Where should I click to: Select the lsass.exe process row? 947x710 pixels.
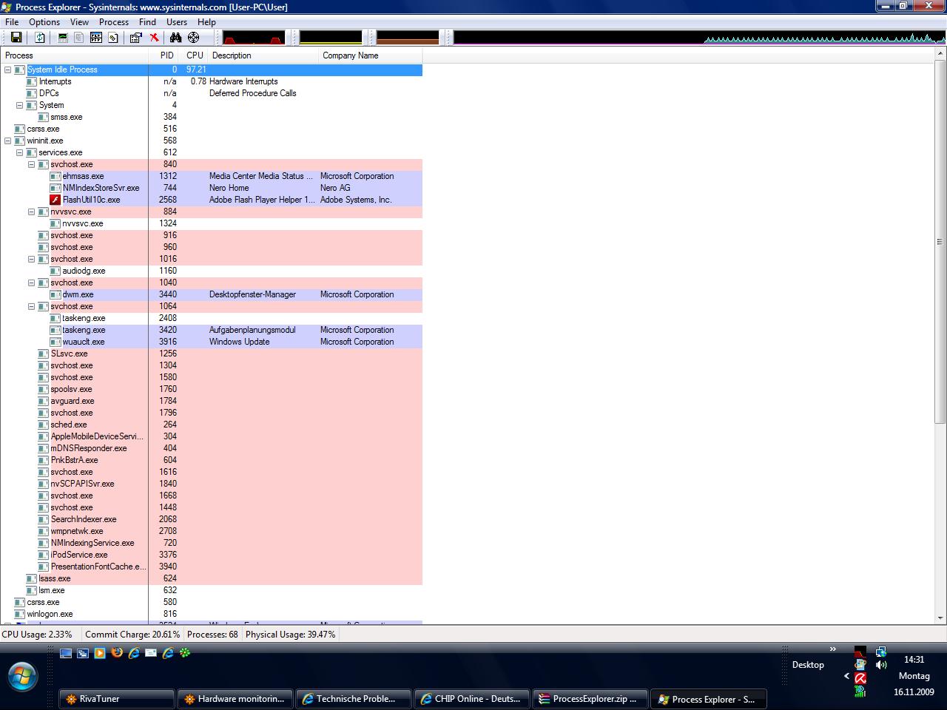[x=212, y=578]
